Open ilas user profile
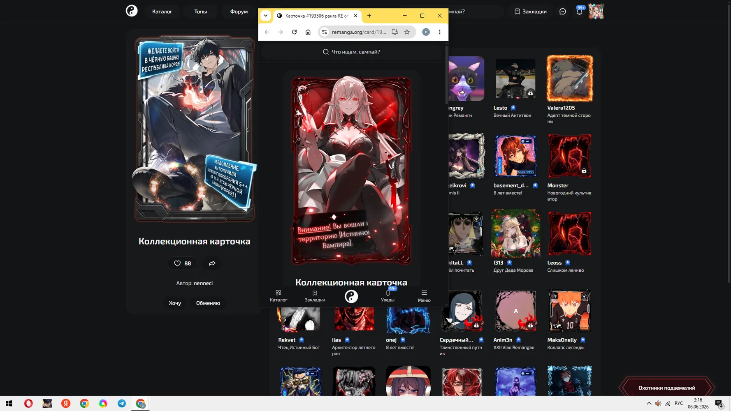This screenshot has width=731, height=411. point(336,340)
